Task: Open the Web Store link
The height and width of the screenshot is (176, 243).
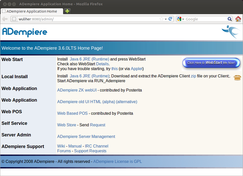Action: point(67,125)
